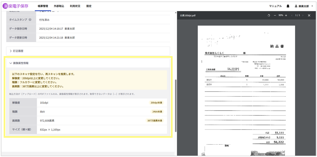Close the PDF preview panel
This screenshot has height=157, width=317.
(309, 15)
